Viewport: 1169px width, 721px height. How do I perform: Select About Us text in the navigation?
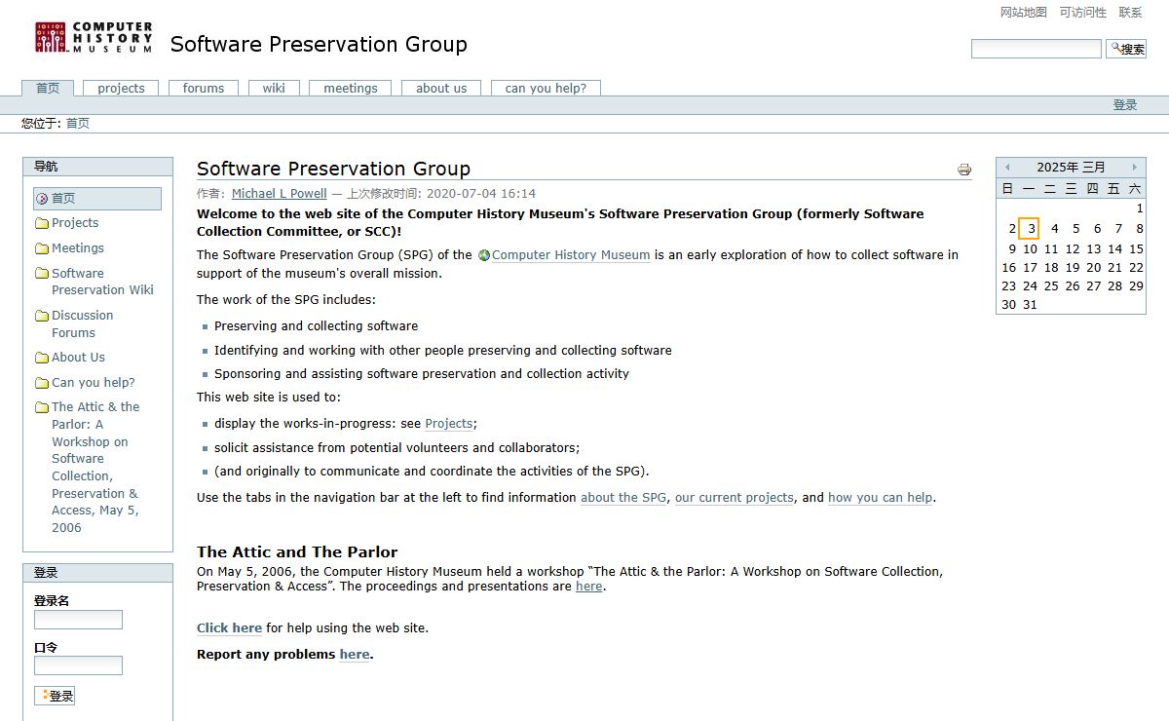(78, 358)
